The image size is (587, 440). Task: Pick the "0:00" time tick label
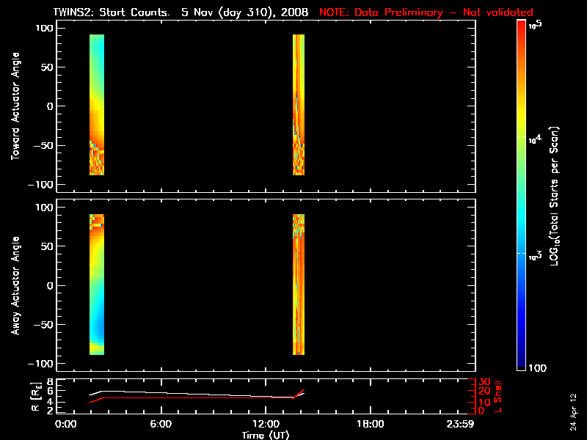click(65, 425)
